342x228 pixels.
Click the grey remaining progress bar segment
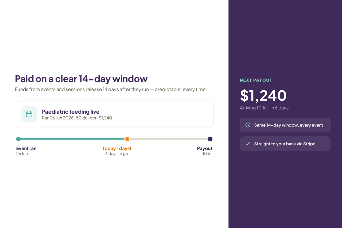coord(169,139)
